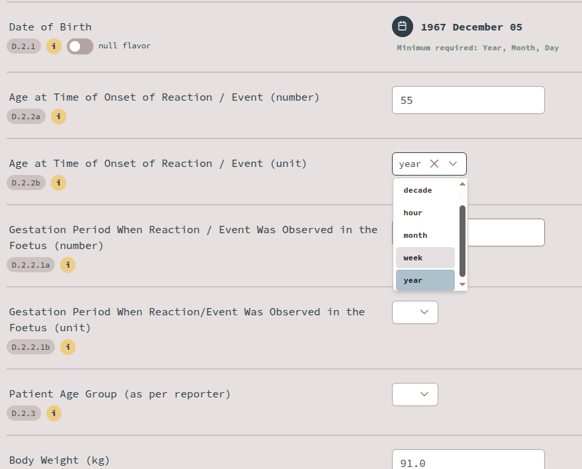Focus the age at onset number field

[468, 100]
